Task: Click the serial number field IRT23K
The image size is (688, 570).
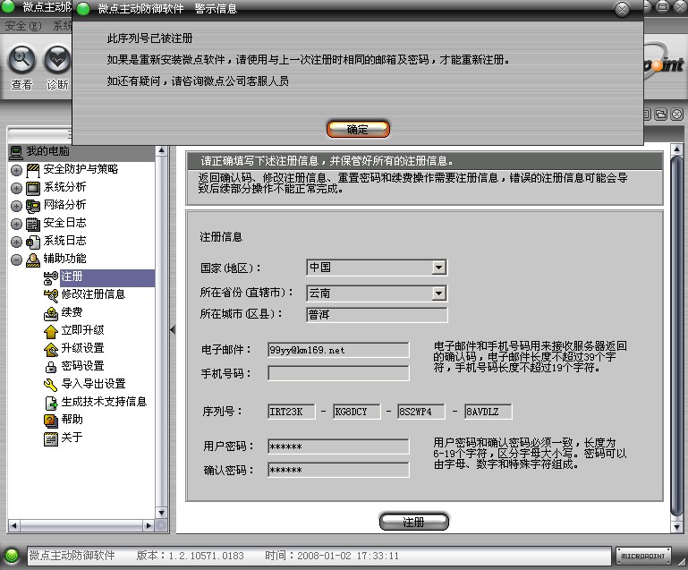Action: point(292,412)
